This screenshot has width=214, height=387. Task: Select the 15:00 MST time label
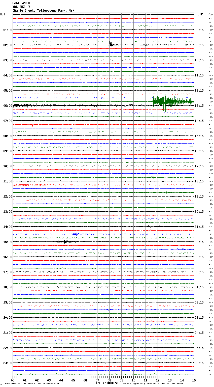click(8, 242)
